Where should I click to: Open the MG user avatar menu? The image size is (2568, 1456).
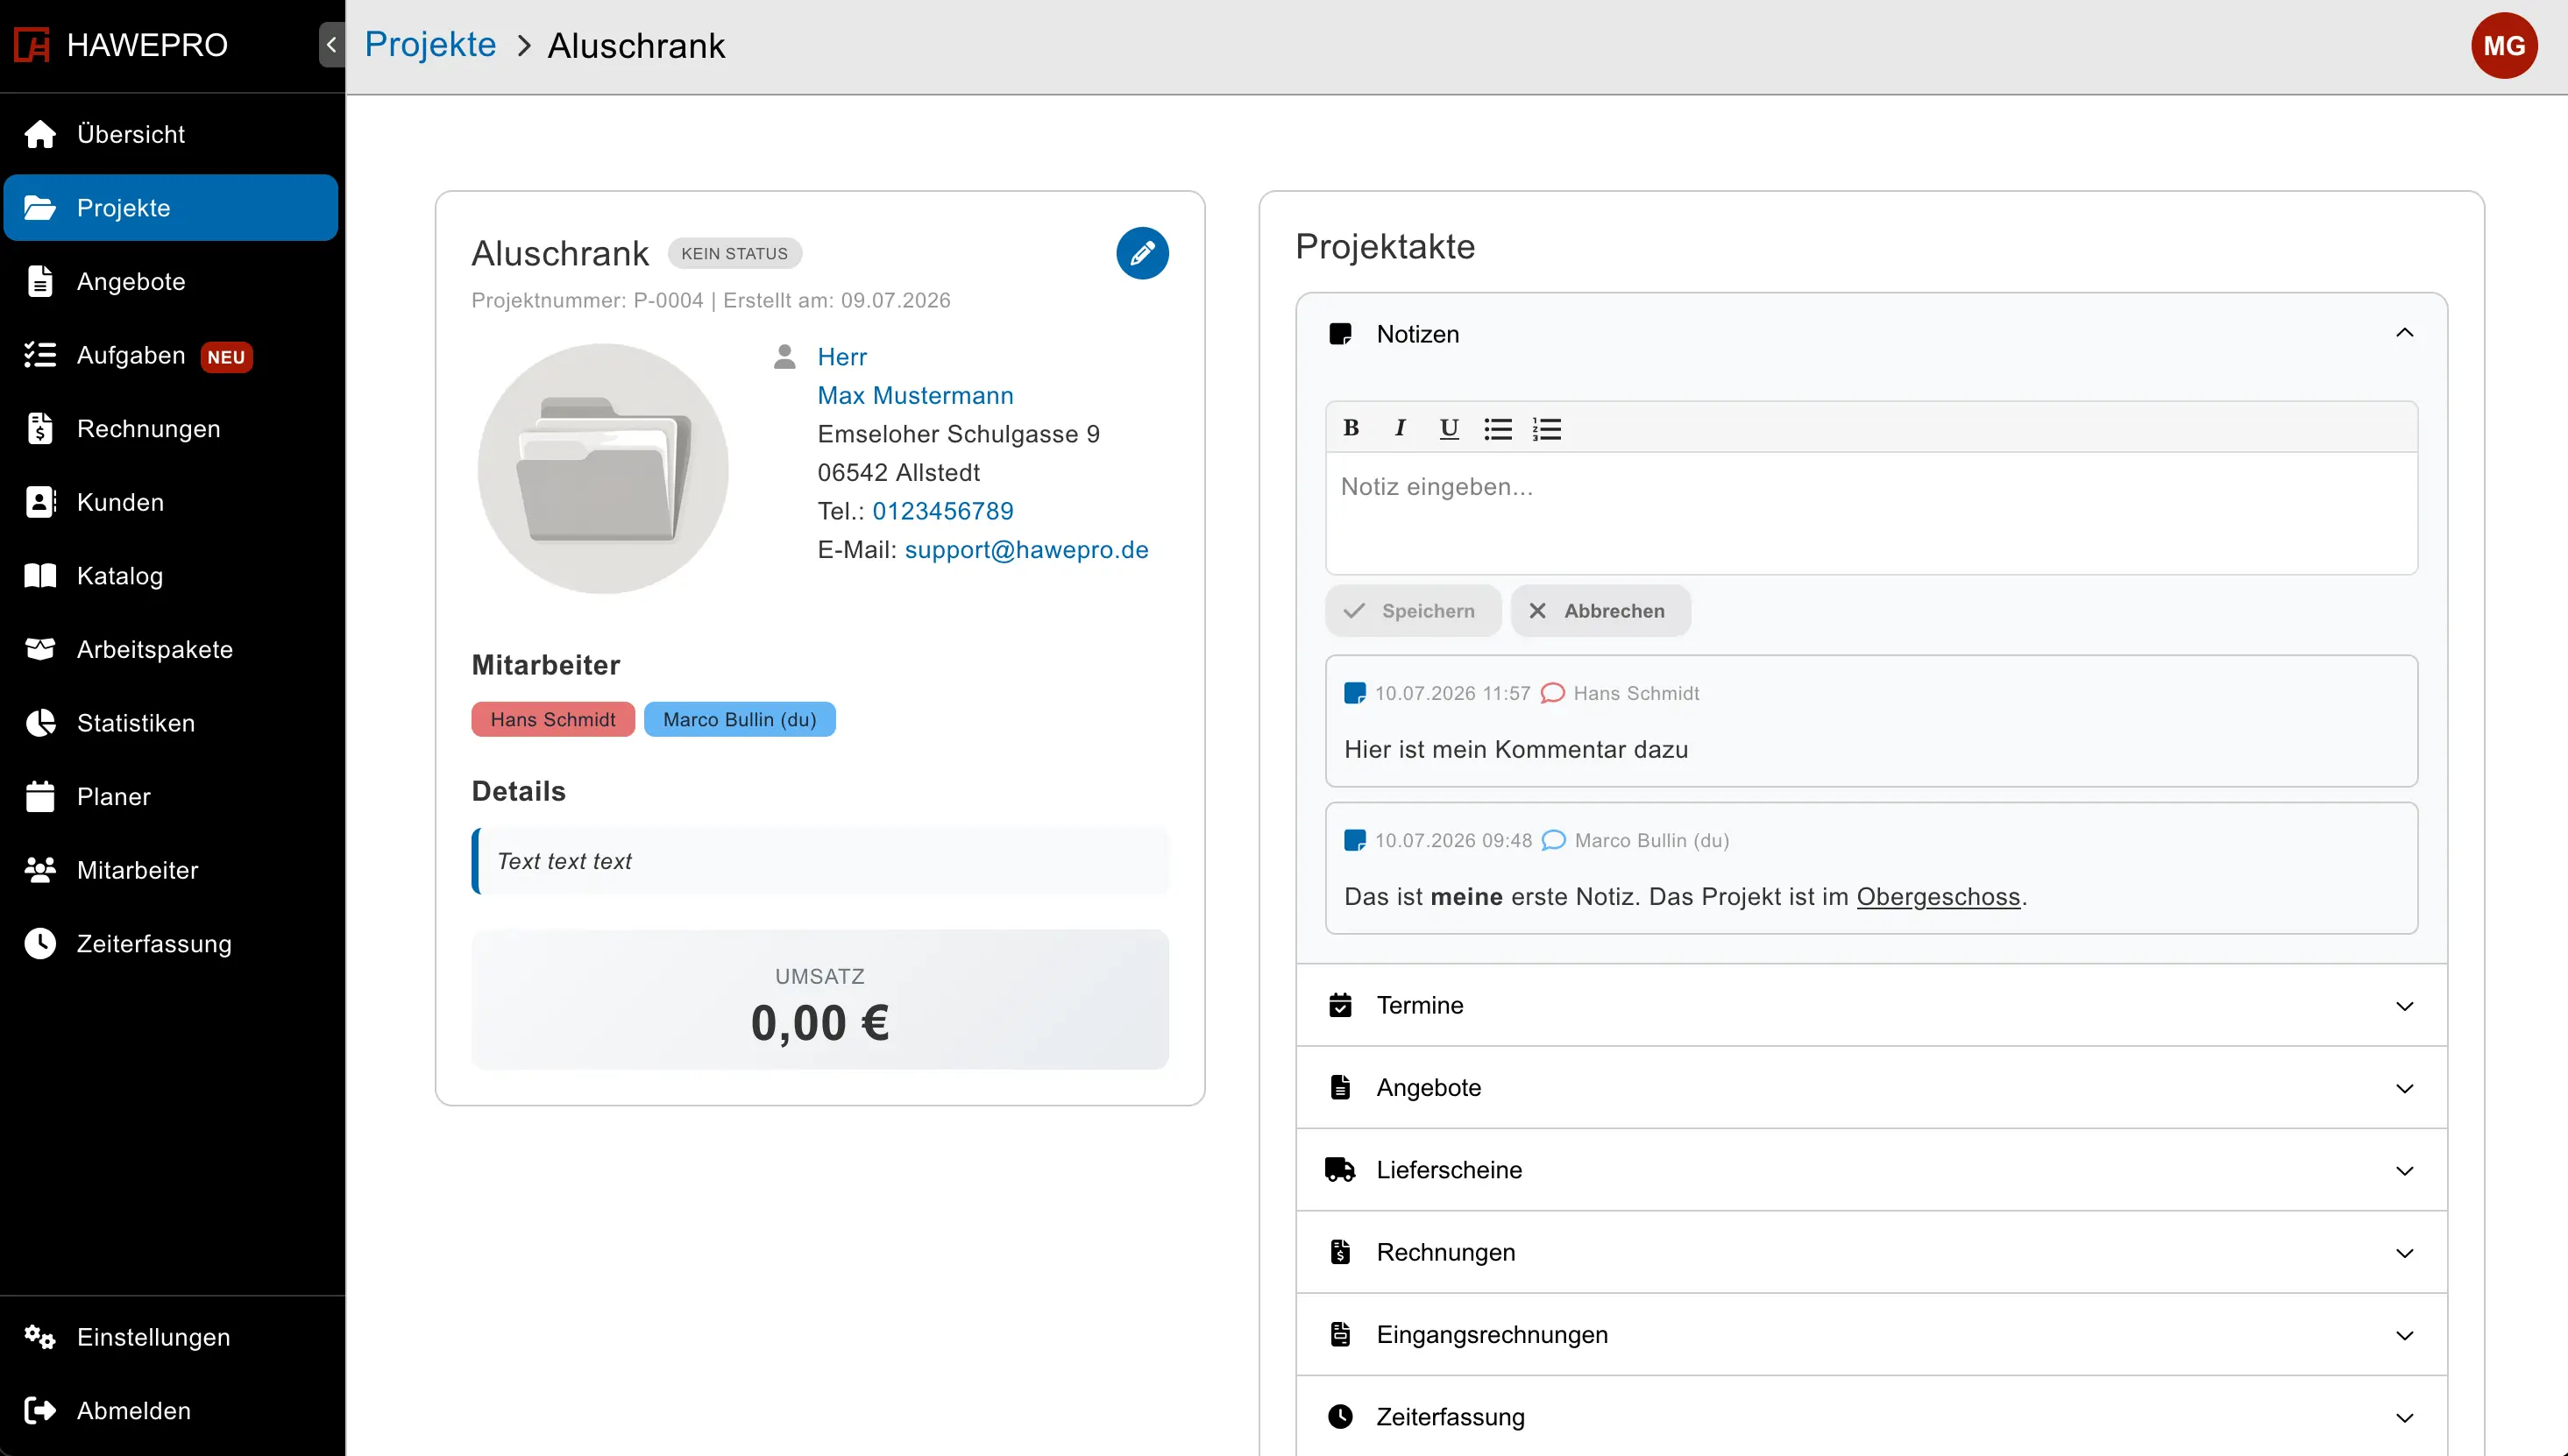point(2504,45)
